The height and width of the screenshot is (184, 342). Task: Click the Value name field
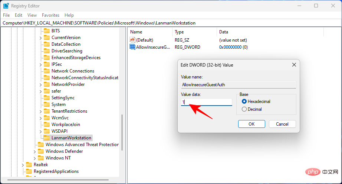coord(239,85)
